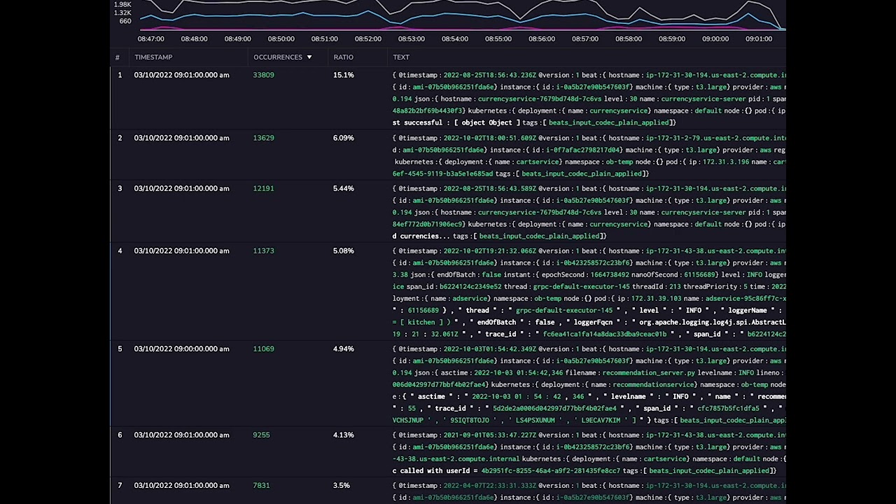The height and width of the screenshot is (504, 896).
Task: Select timestamp 03/10/2022 09:00:00.000 am in row 5
Action: click(x=181, y=349)
